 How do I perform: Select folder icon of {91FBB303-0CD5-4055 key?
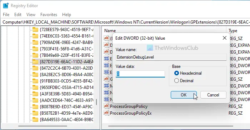tap(35, 81)
